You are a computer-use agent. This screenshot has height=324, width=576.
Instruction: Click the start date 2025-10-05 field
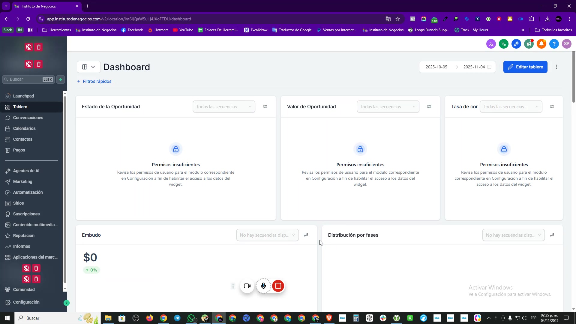pos(436,67)
